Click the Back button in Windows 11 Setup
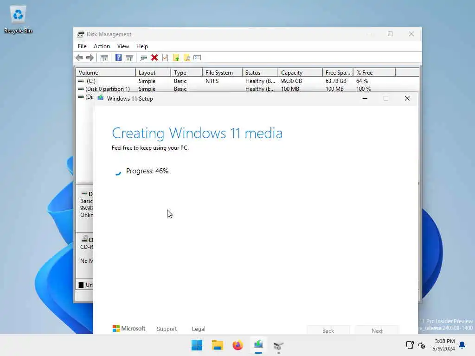Viewport: 475px width, 356px height. tap(328, 330)
